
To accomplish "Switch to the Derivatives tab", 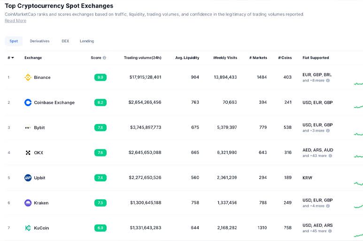I will tap(39, 41).
